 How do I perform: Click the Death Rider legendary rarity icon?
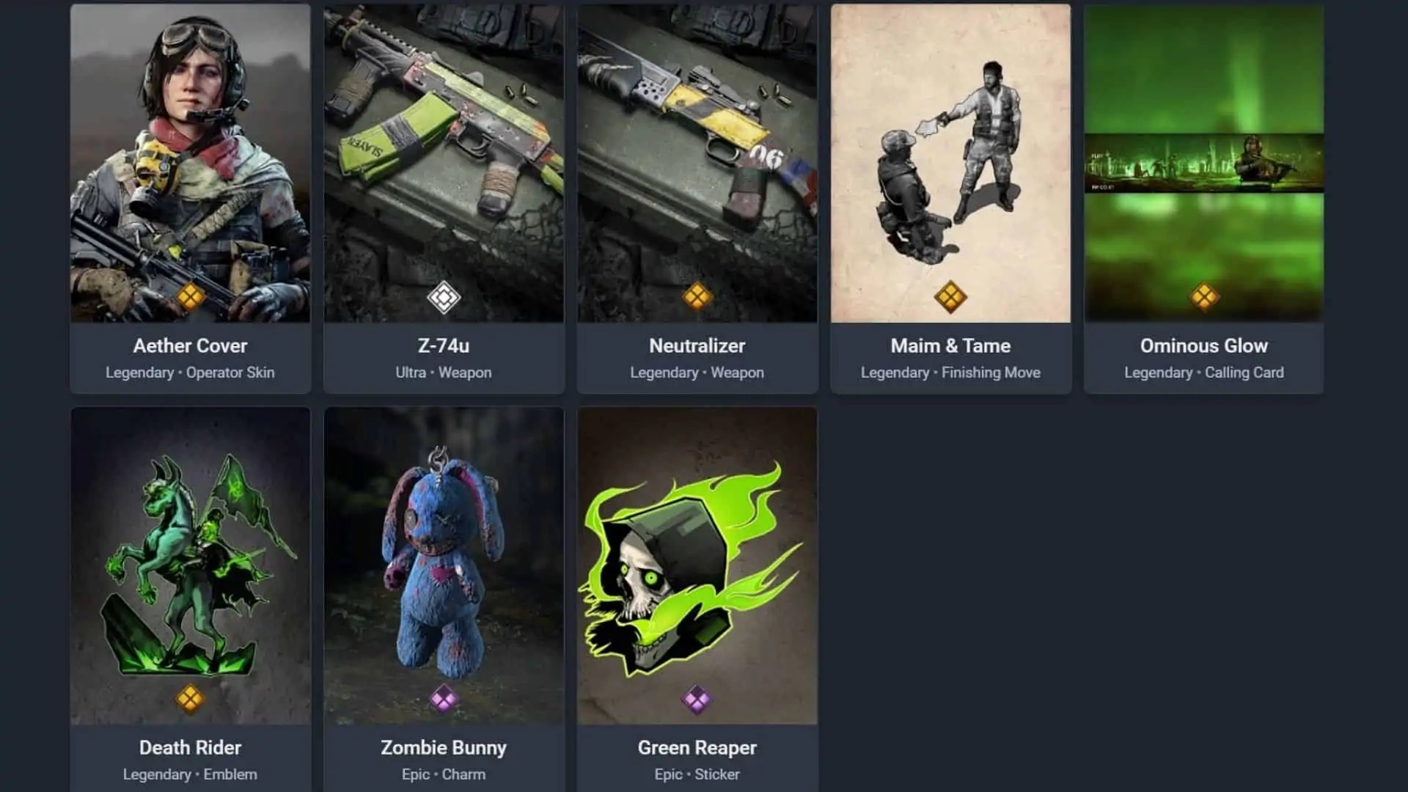190,699
